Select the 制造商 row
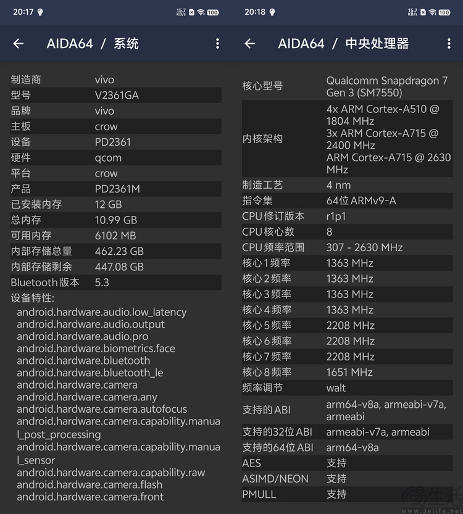This screenshot has width=463, height=514. click(x=116, y=80)
